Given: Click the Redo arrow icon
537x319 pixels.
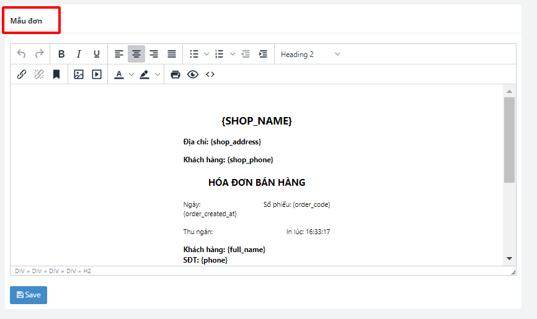Looking at the screenshot, I should (x=39, y=55).
